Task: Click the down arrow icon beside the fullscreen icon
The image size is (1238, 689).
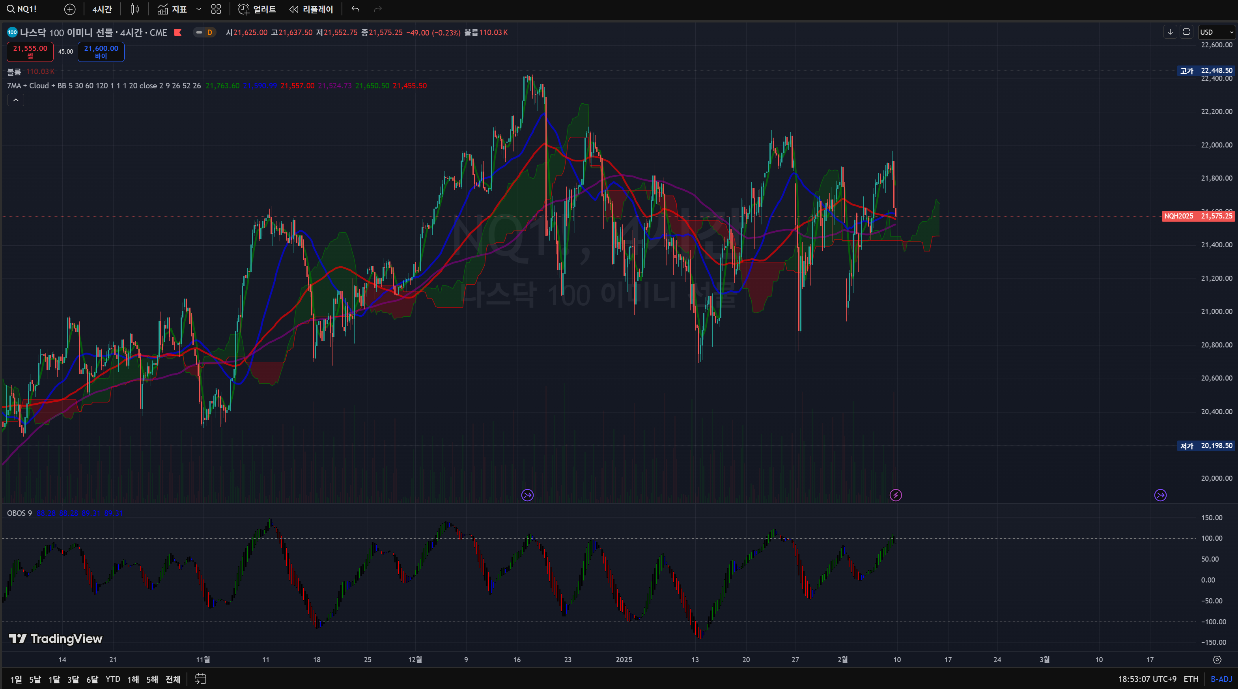Action: 1170,32
